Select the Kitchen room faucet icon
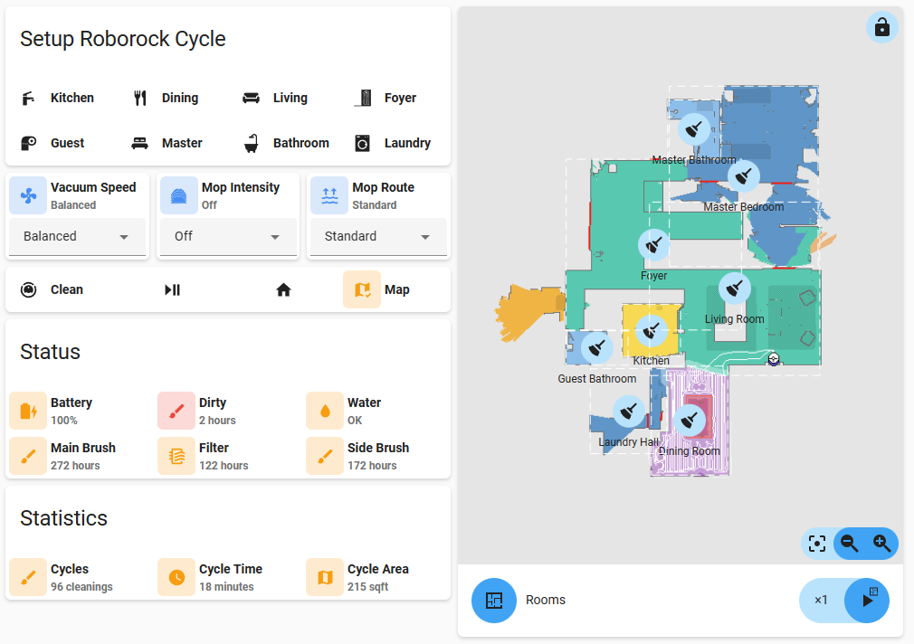This screenshot has width=914, height=644. 28,98
